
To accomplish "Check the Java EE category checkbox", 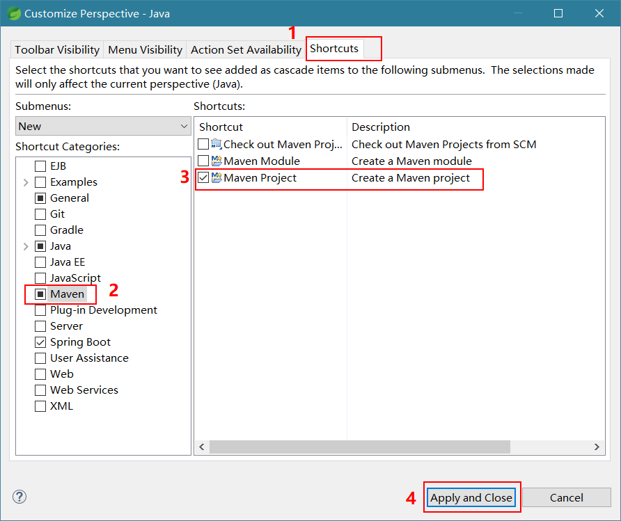I will click(x=40, y=262).
